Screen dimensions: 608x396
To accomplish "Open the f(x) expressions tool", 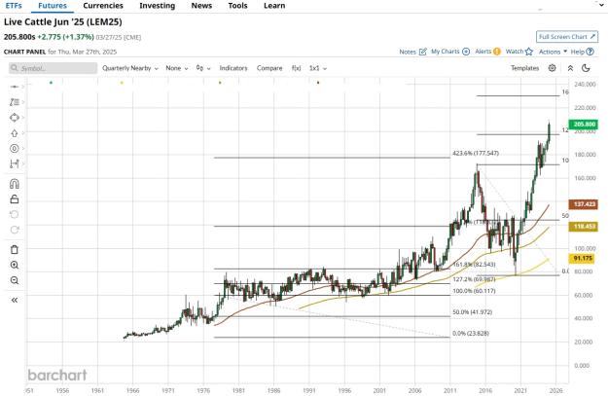I will [x=297, y=68].
